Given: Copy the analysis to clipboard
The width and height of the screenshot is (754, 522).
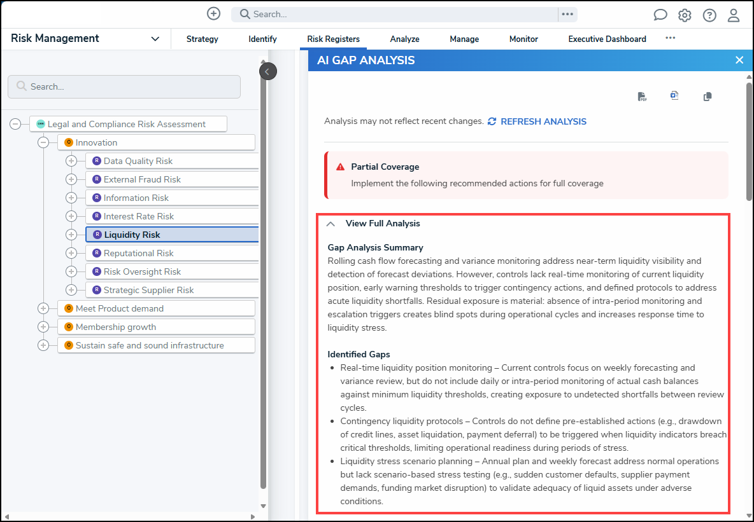Looking at the screenshot, I should coord(708,97).
